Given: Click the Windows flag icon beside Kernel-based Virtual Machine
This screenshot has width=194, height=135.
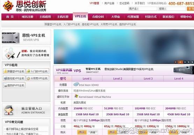Looking at the screenshot, I should [76, 96].
